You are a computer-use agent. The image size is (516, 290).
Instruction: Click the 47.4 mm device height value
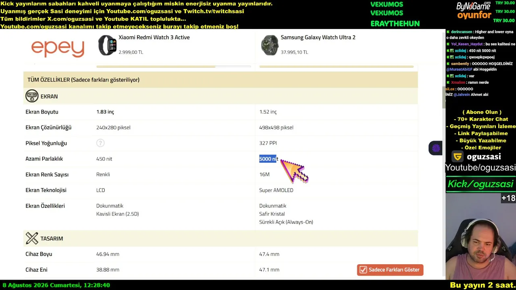269,254
